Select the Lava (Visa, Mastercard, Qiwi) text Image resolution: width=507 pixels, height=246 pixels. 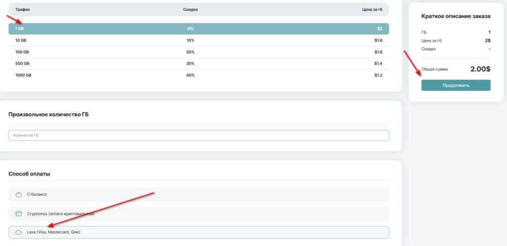click(53, 232)
